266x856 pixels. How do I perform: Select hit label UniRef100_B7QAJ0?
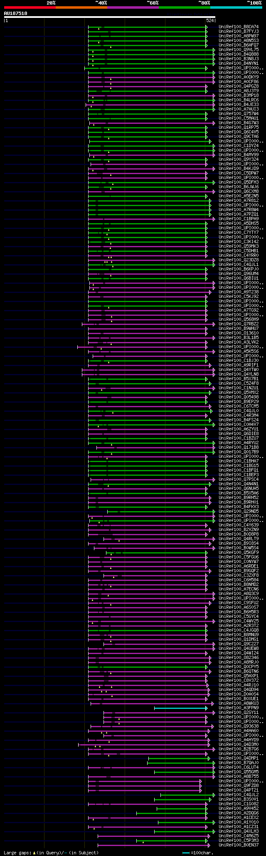coord(239,763)
